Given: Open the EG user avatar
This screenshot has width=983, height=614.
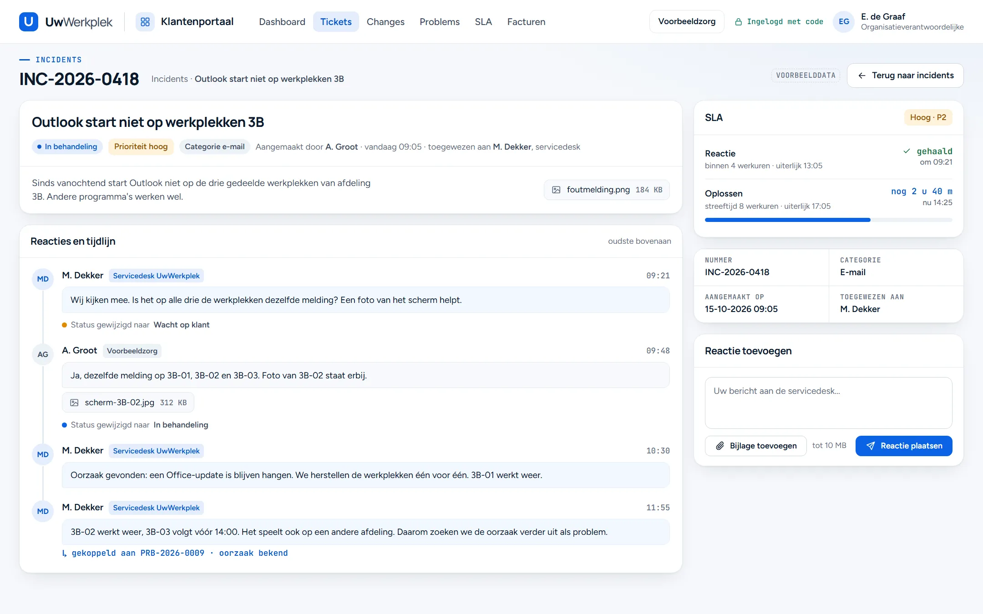Looking at the screenshot, I should pos(844,22).
